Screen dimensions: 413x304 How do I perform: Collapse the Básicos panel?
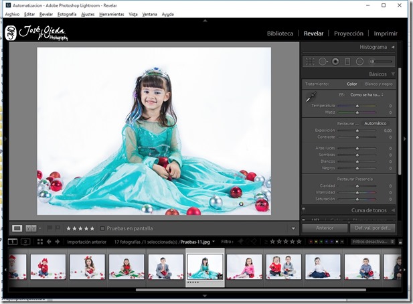[x=393, y=74]
